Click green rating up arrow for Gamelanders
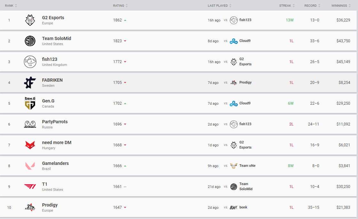Screen dimensions: 358x219 125,166
